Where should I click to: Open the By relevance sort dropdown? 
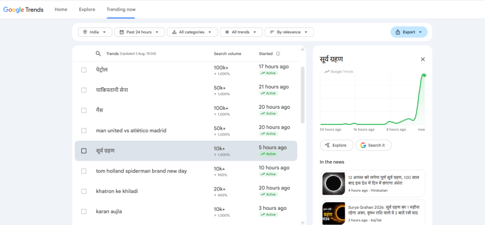289,32
